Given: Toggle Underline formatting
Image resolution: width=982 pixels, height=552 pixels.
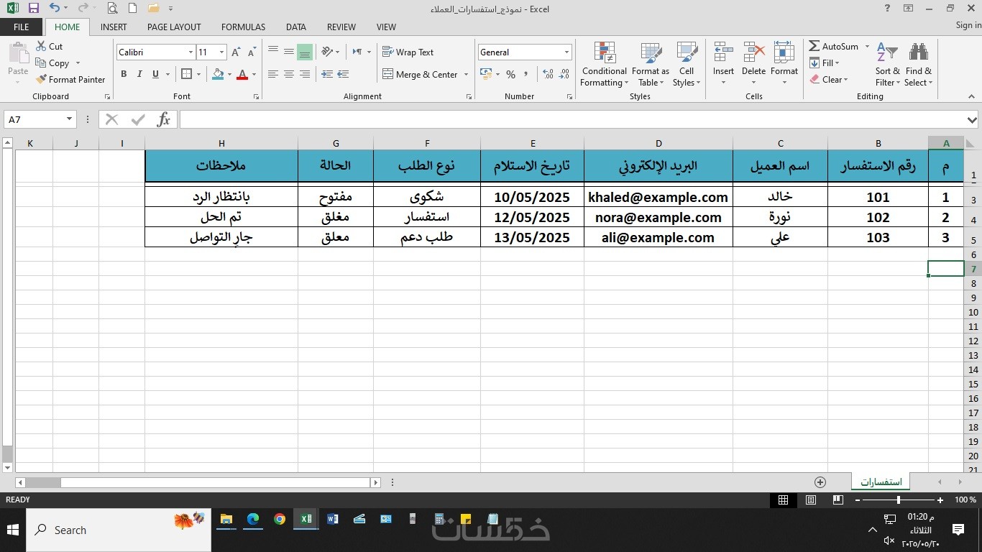Looking at the screenshot, I should coord(156,74).
